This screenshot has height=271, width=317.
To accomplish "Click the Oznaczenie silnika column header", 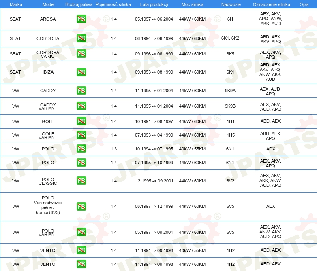I will click(271, 4).
